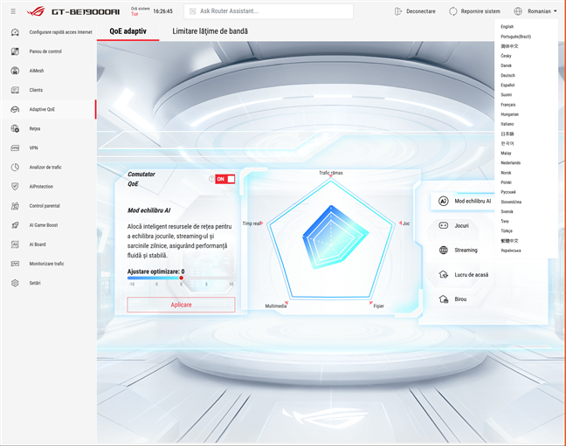566x446 pixels.
Task: Click the hamburger menu icon
Action: pos(12,11)
